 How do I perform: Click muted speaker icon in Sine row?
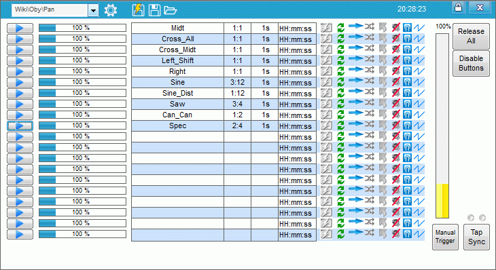pos(395,82)
